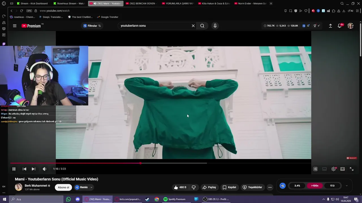This screenshot has height=203, width=362.
Task: Share the video via Paylaş
Action: coord(209,187)
